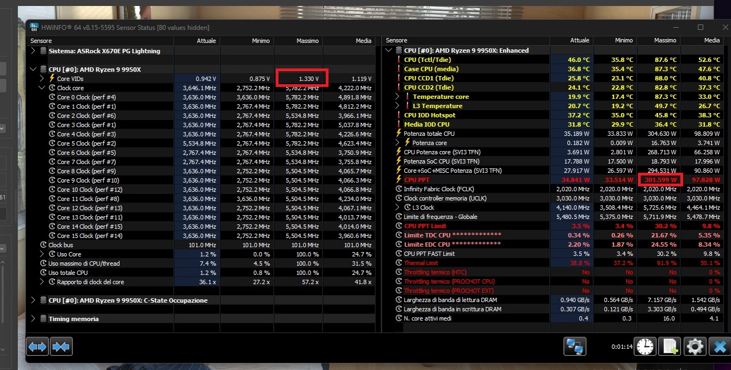Click the expand-all arrows button
Viewport: 731px width, 370px height.
click(38, 346)
